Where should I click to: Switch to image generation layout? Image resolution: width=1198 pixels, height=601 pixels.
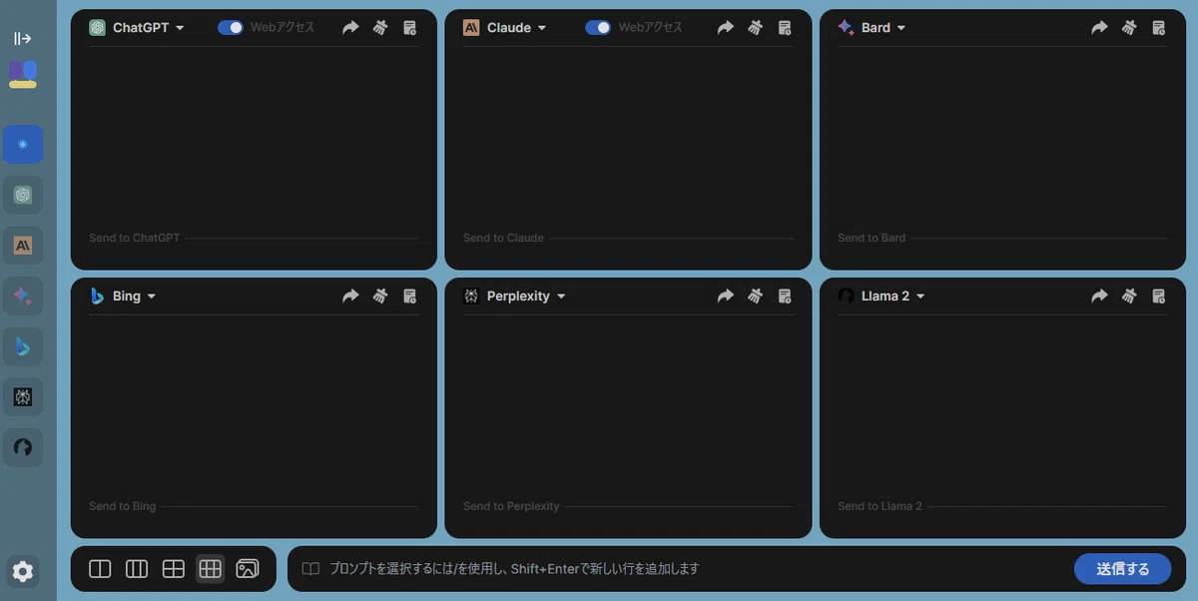(248, 569)
